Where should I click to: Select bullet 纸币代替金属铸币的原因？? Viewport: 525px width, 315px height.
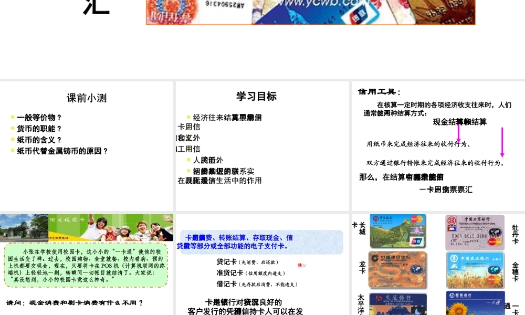pos(62,151)
